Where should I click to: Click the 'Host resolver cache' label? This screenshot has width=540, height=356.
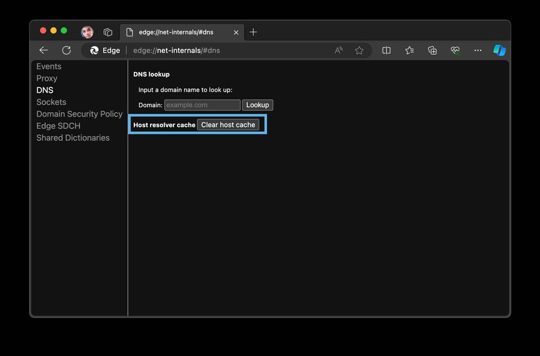[164, 125]
